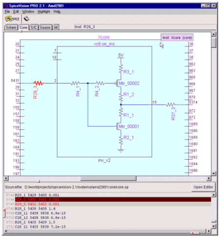This screenshot has height=237, width=220.
Task: Select source line R29_3 5431 5432
Action: coord(113,204)
